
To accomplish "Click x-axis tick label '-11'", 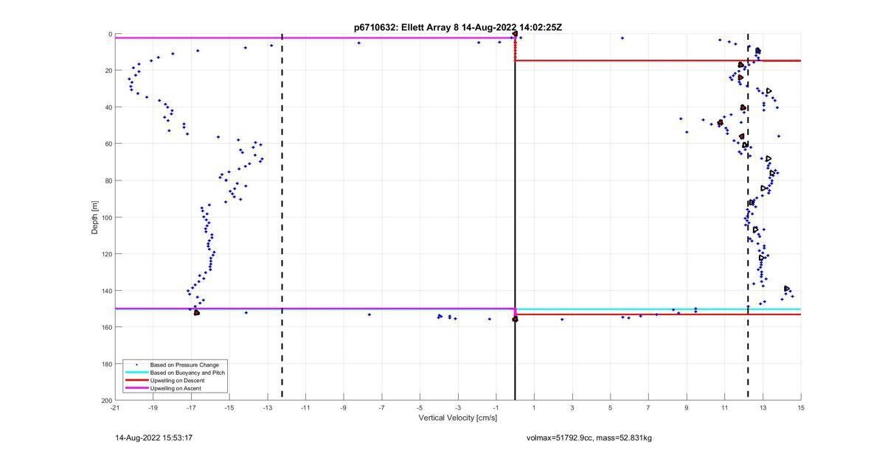I will (x=305, y=407).
